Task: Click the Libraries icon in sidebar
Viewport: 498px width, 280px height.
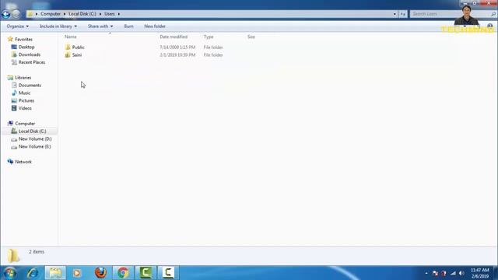Action: (x=10, y=78)
